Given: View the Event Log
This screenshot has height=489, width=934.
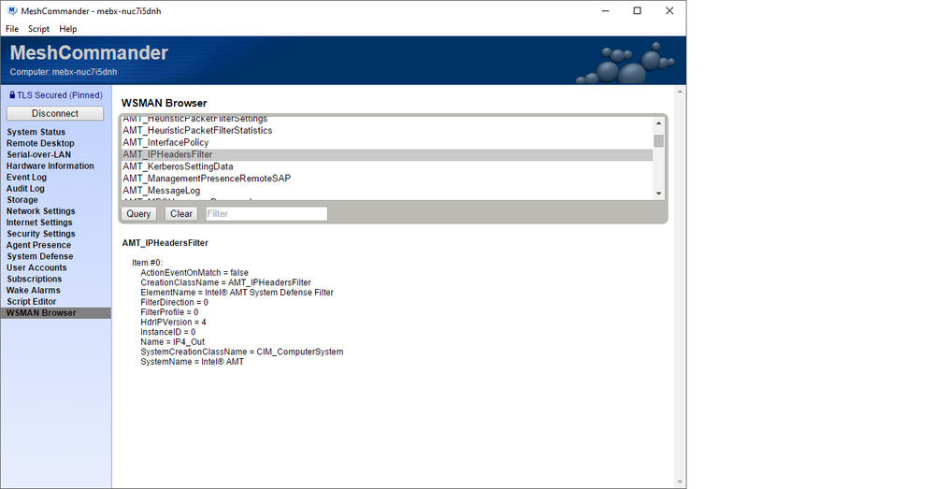Looking at the screenshot, I should (26, 178).
